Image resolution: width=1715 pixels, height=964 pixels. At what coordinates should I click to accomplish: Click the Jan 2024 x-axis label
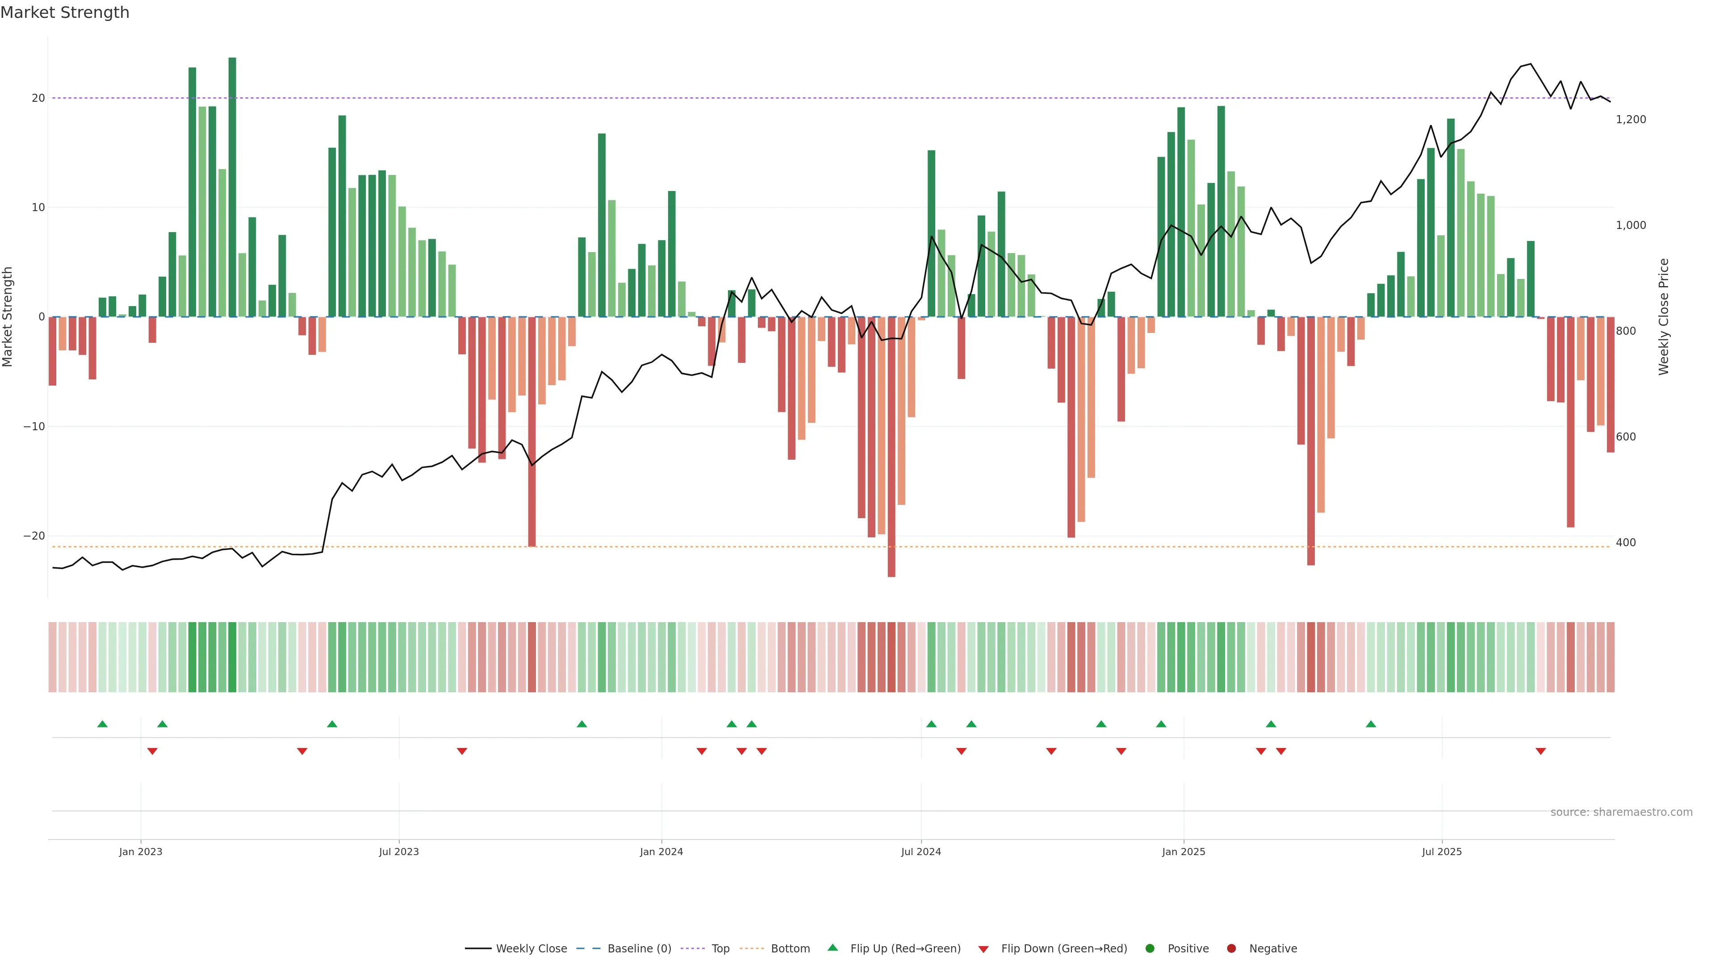coord(661,852)
